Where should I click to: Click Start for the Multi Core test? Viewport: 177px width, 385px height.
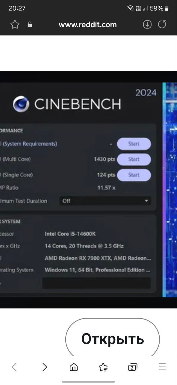(x=134, y=159)
